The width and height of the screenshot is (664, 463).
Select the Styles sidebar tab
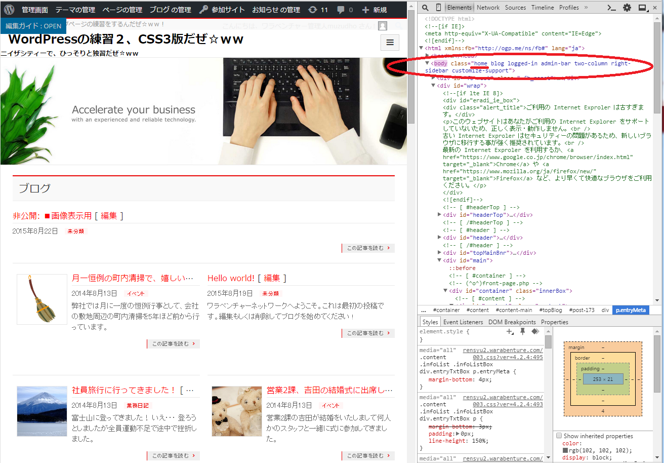coord(430,322)
